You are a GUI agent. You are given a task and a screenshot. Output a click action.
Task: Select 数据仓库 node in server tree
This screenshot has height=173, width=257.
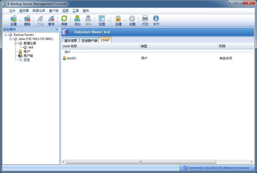pyautogui.click(x=30, y=43)
